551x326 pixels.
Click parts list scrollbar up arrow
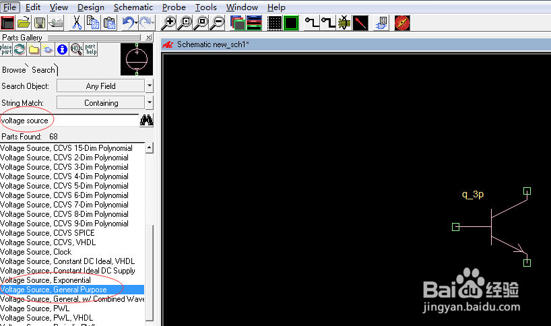tap(150, 148)
